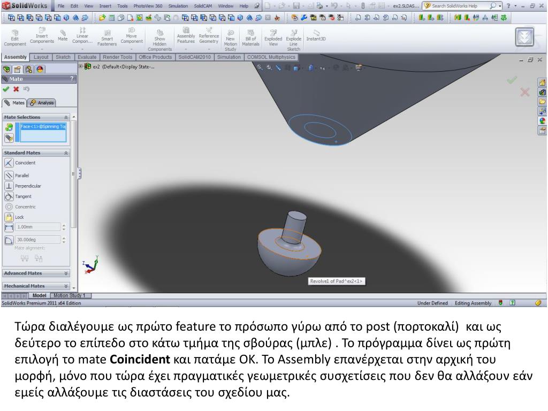
Task: Toggle the Angle mate button
Action: pyautogui.click(x=9, y=240)
